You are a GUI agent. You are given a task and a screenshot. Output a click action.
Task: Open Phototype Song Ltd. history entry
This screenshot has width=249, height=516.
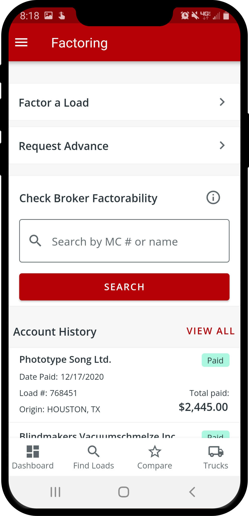pyautogui.click(x=124, y=385)
